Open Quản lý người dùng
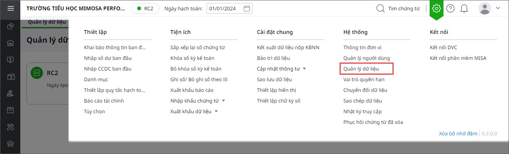The image size is (509, 154). tap(366, 58)
